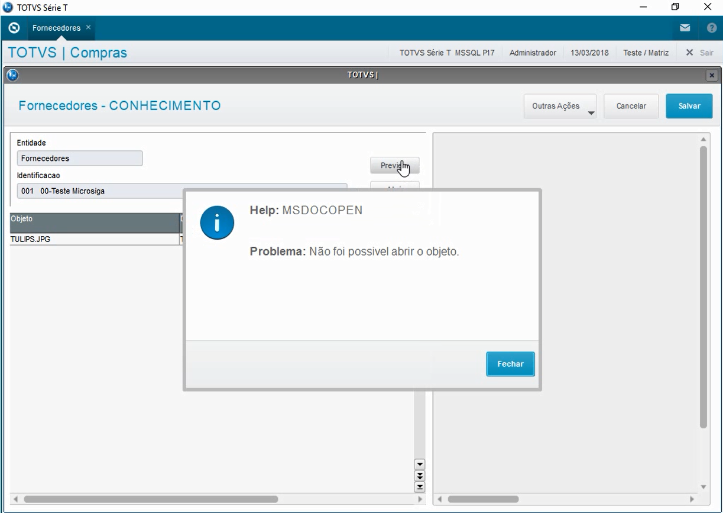Select the Fornecedores tab

click(x=56, y=28)
